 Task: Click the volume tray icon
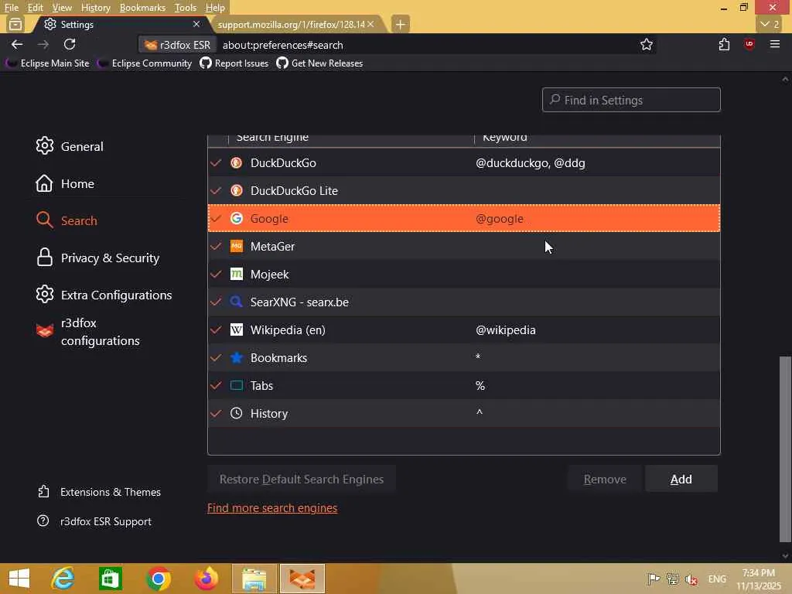[691, 579]
